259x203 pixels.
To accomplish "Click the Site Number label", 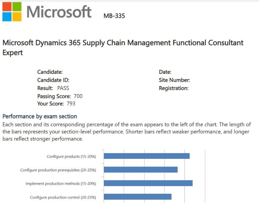I will 174,80.
